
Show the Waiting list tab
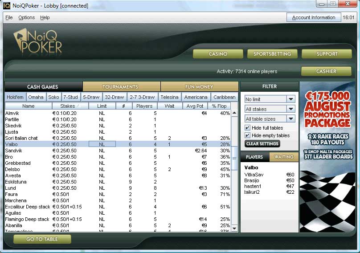(284, 157)
